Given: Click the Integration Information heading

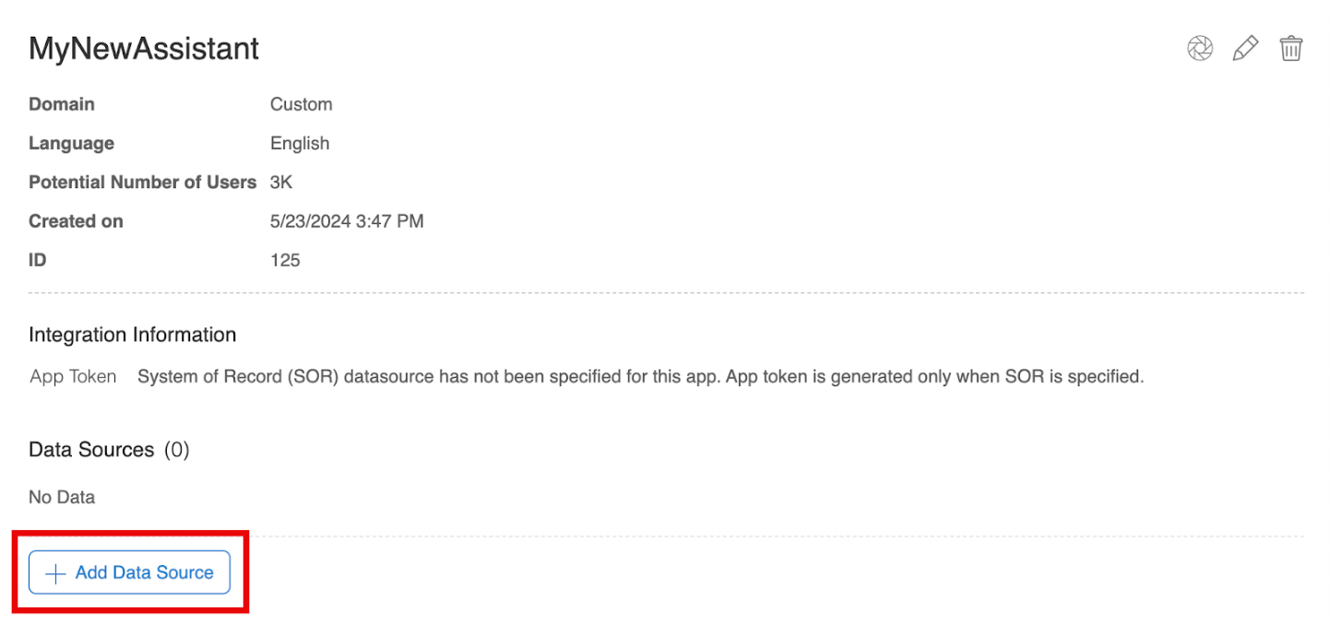Looking at the screenshot, I should [133, 335].
